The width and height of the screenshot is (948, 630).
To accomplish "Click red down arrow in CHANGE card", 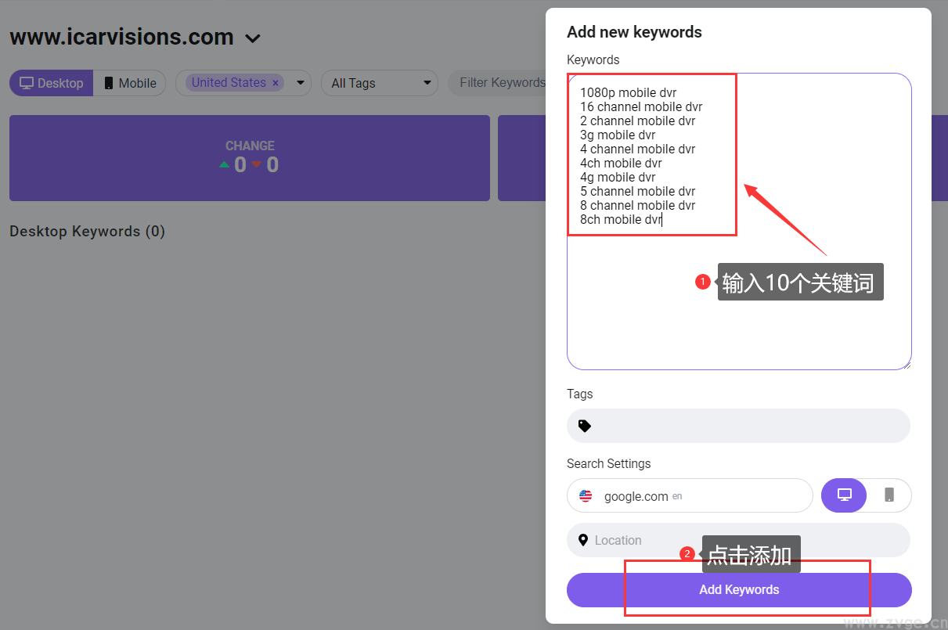I will click(x=256, y=164).
